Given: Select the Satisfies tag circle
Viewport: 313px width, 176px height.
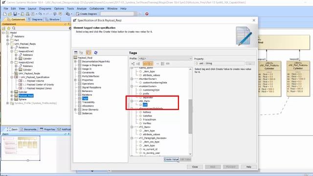Looking at the screenshot, I should click(x=140, y=116).
